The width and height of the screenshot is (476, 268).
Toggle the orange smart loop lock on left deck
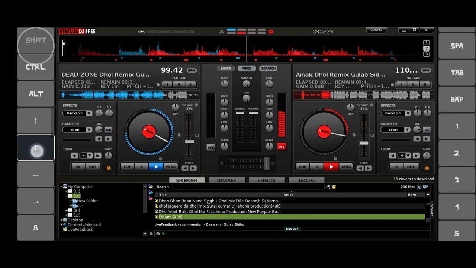(x=109, y=167)
